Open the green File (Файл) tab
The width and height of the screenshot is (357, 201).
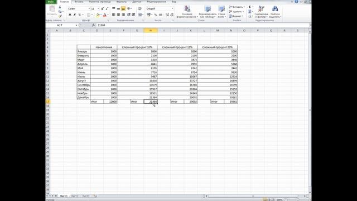click(51, 2)
